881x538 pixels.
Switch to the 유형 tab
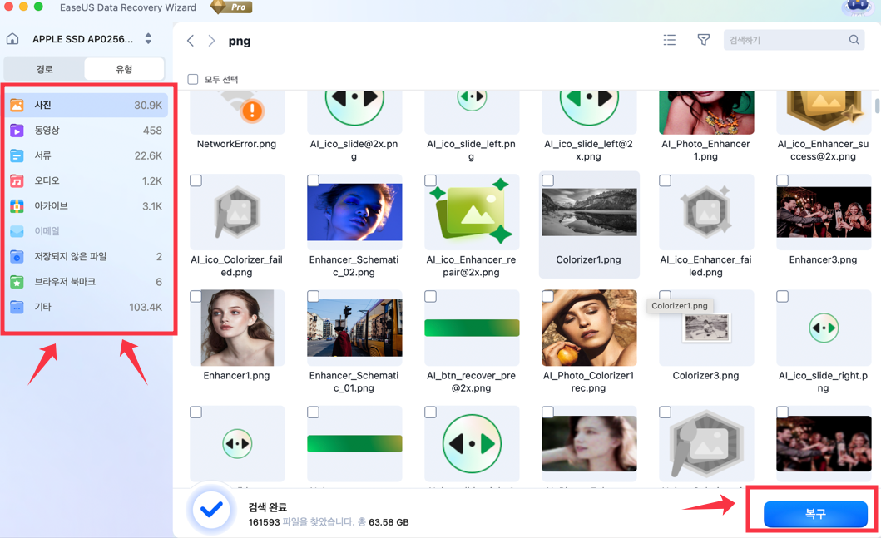(124, 69)
